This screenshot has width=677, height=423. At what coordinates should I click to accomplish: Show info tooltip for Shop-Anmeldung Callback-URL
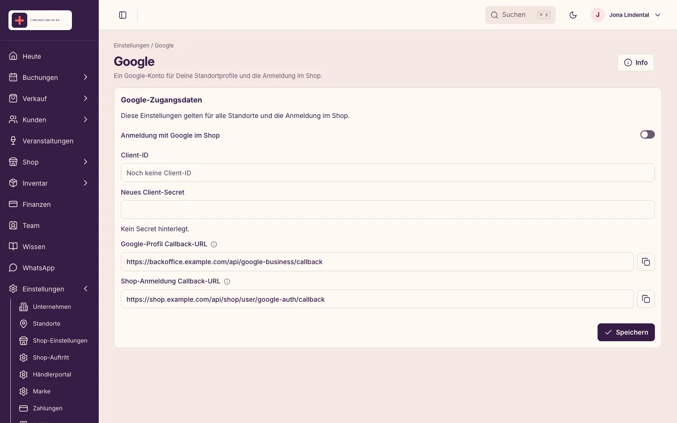coord(227,282)
